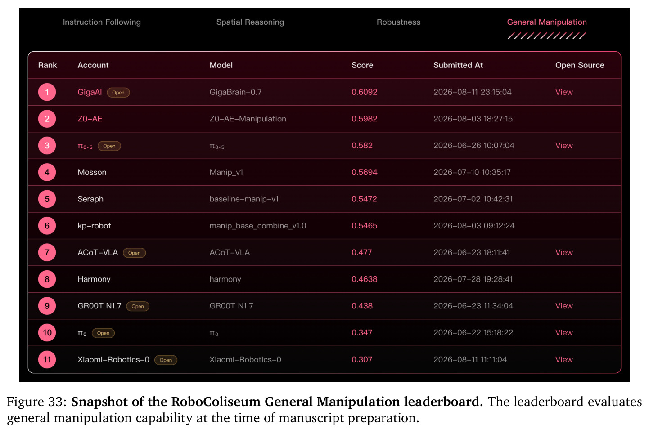649x429 pixels.
Task: Click timestamp 2026-07-10 10:35:17
Action: (x=472, y=172)
